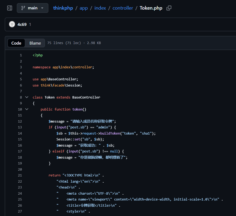Open the 4c69 author profile link
The image size is (236, 216).
coord(22,24)
